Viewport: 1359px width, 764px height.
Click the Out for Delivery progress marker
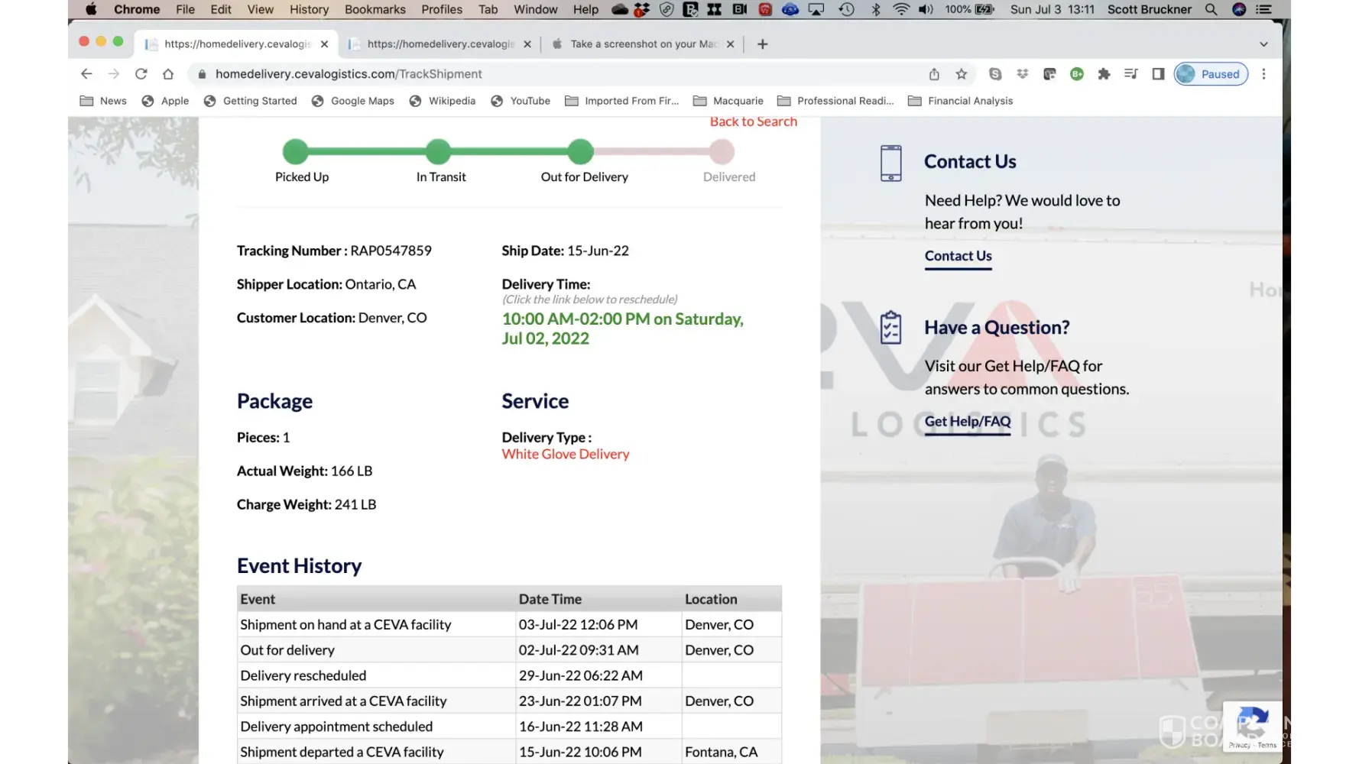(x=581, y=152)
